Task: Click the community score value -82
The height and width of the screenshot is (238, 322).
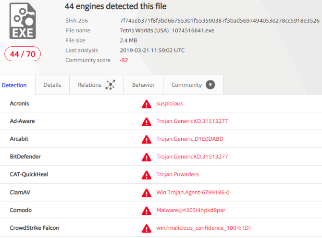Action: click(124, 60)
